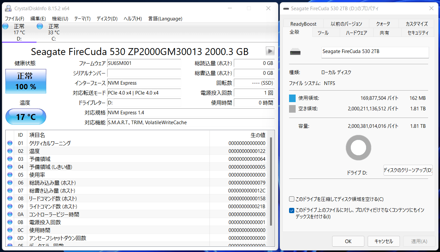
Task: Click the キャンセル button
Action: tap(383, 241)
